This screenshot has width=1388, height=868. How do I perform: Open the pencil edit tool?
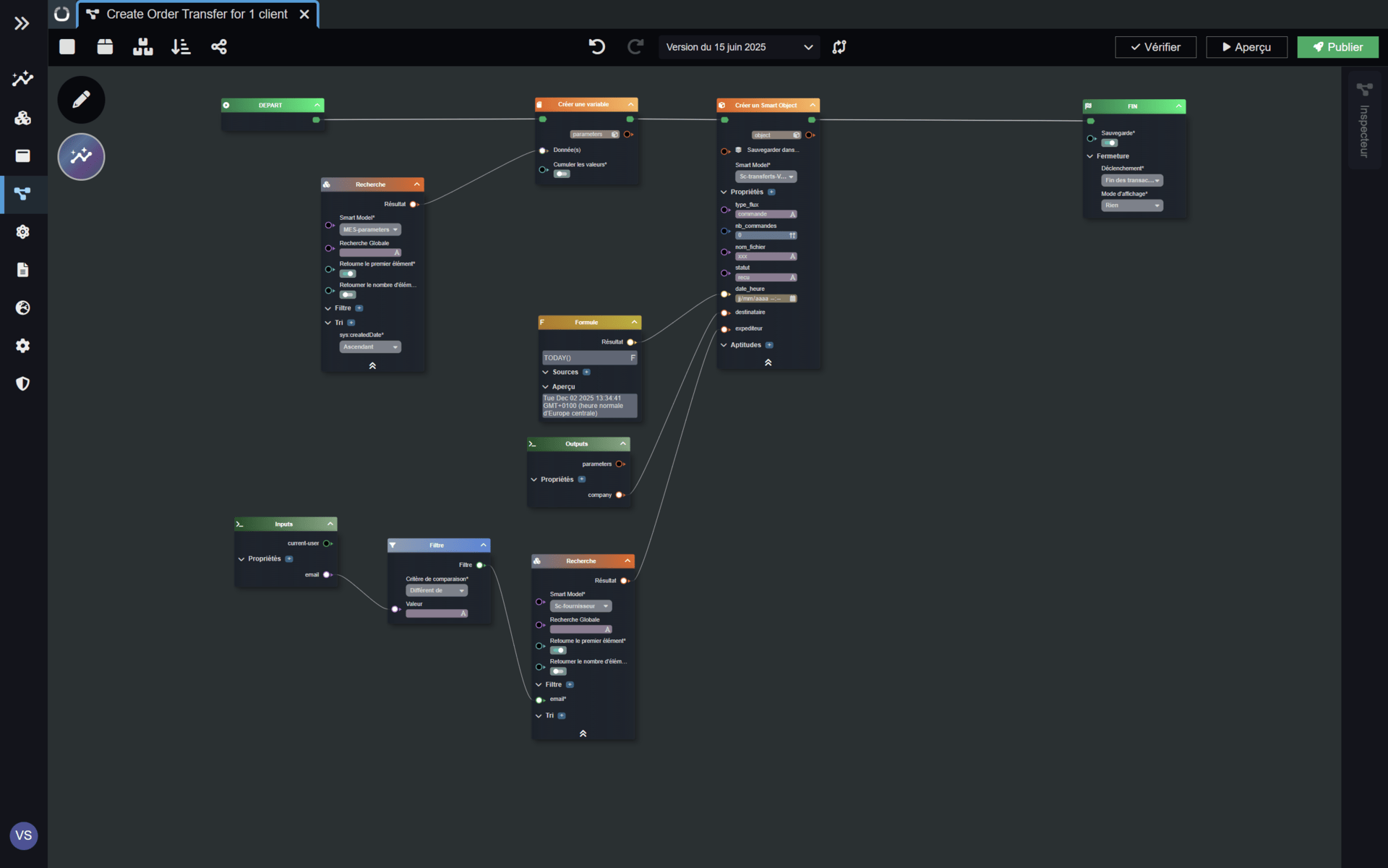pos(81,99)
